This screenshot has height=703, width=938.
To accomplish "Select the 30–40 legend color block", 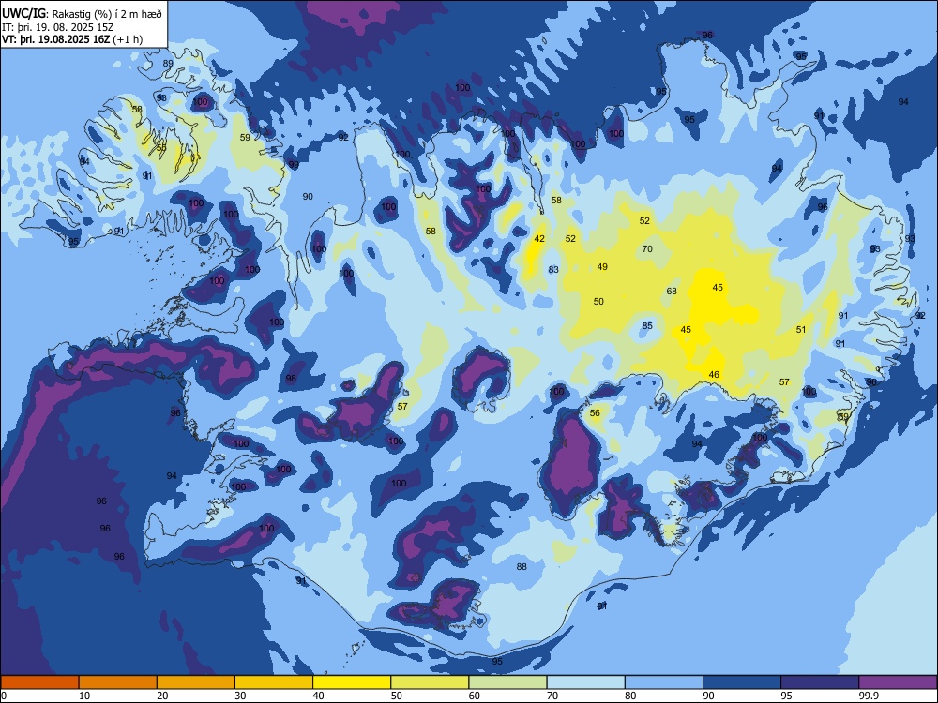I will point(274,682).
